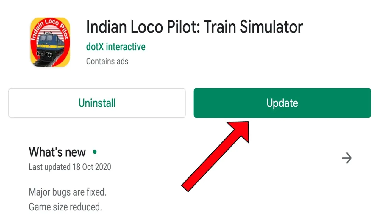Open the dotX interactive developer page
Viewport: 381px width, 214px height.
point(116,47)
